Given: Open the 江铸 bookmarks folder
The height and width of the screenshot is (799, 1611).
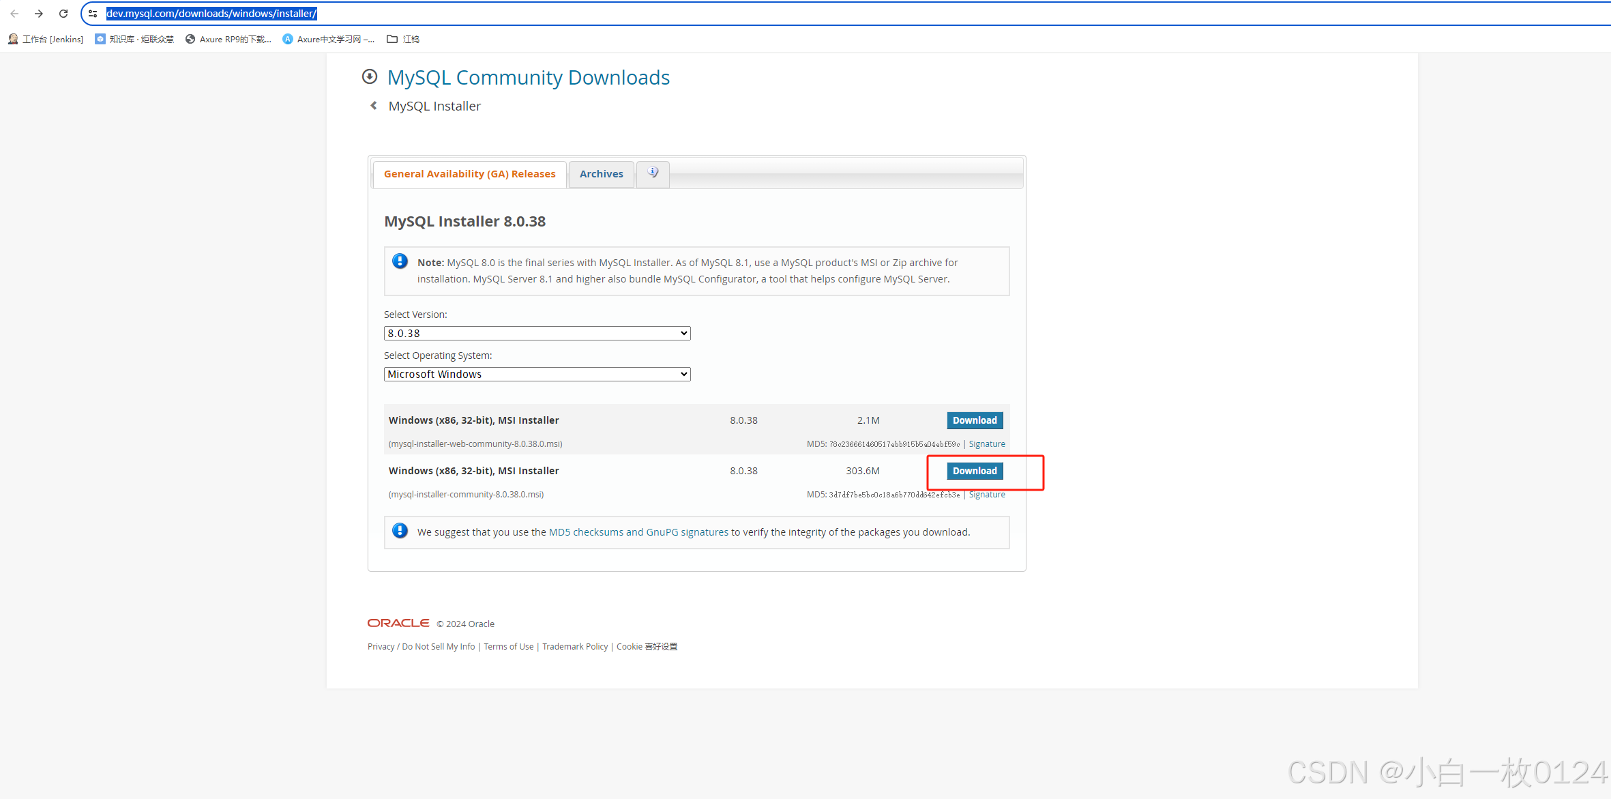Looking at the screenshot, I should [x=402, y=39].
